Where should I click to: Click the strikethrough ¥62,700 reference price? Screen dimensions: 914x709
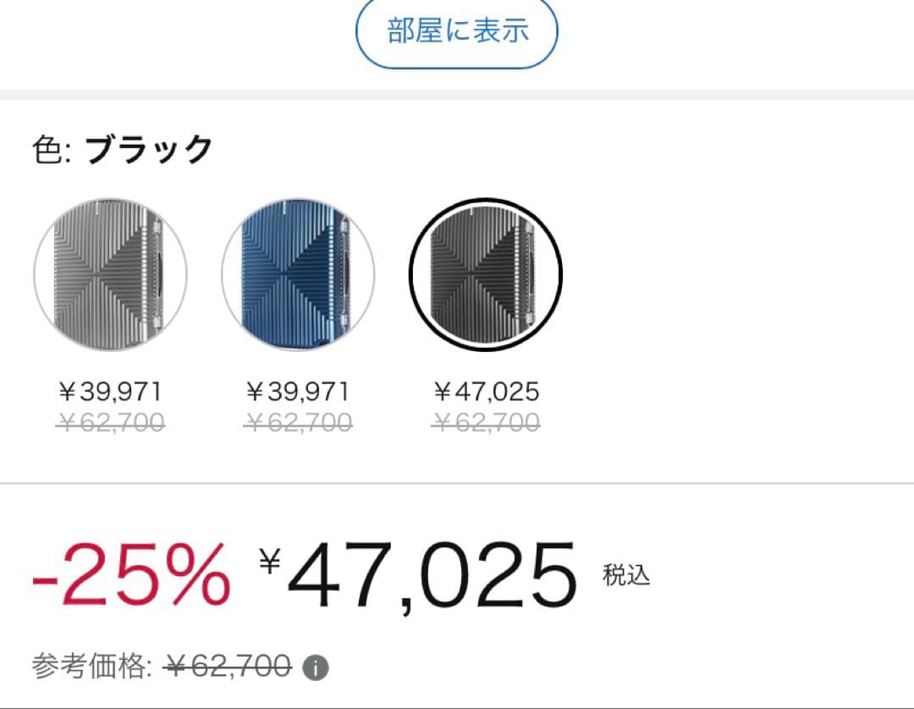click(x=227, y=666)
